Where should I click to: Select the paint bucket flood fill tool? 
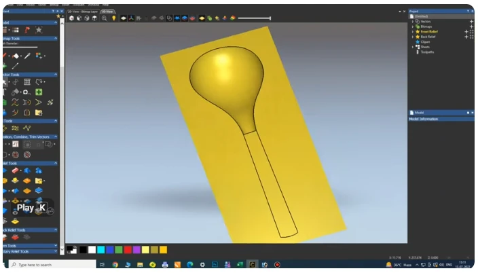point(16,56)
